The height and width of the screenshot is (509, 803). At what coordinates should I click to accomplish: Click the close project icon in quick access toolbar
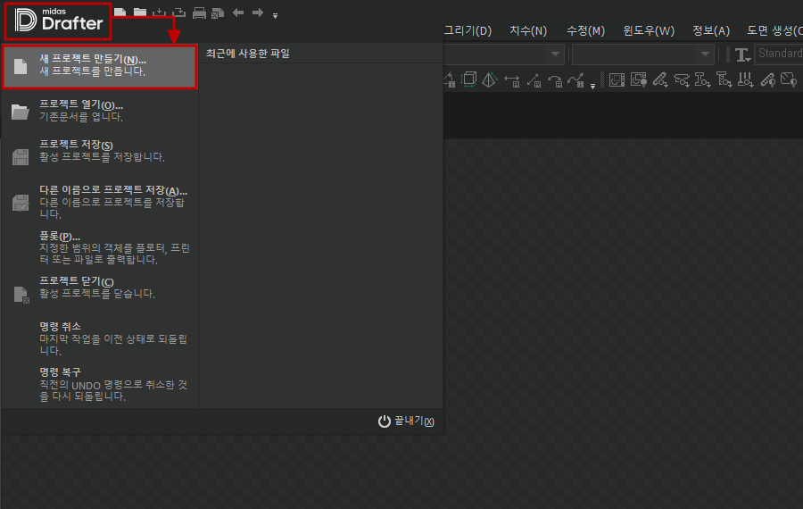(218, 13)
